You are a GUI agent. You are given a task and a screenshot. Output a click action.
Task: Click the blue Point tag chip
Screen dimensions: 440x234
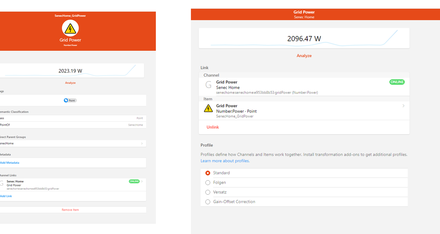[x=70, y=101]
